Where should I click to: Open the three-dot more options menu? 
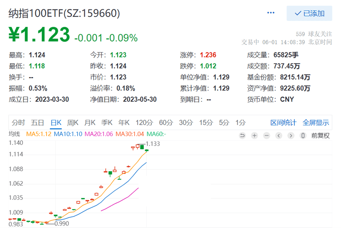coord(271,13)
